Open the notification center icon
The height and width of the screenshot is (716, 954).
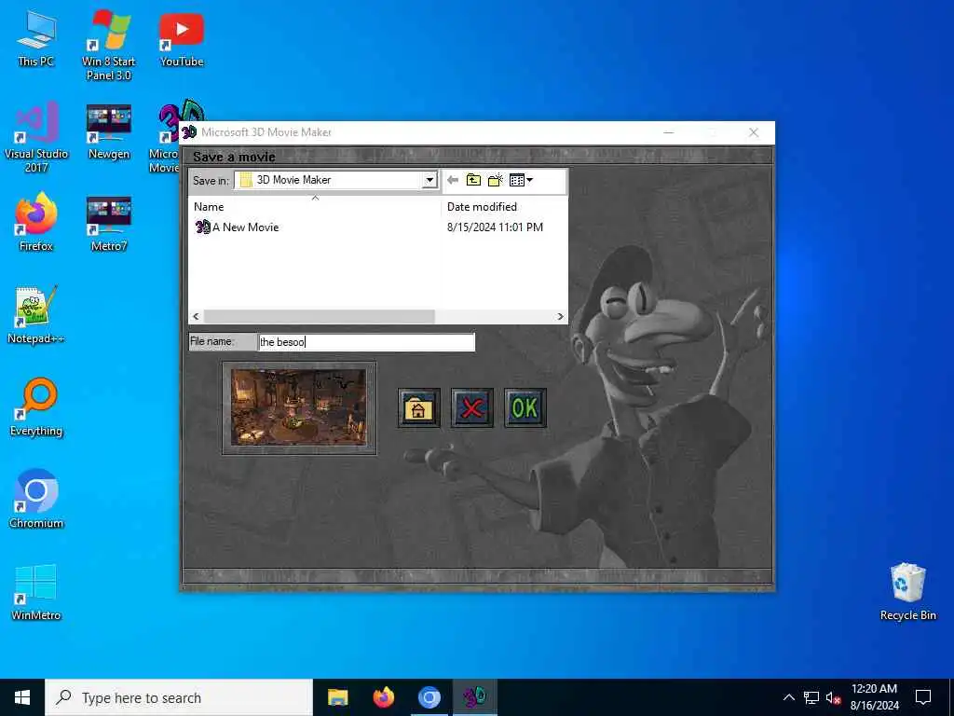923,697
